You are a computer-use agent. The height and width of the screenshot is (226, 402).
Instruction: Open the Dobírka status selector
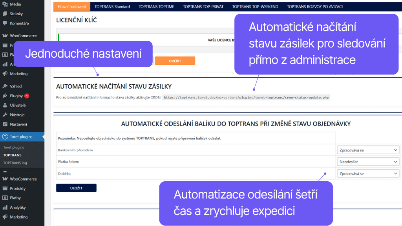pyautogui.click(x=367, y=173)
